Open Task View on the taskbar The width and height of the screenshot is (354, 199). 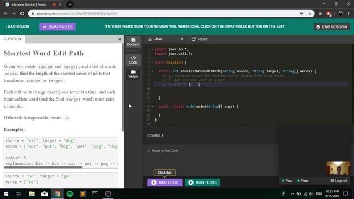tap(19, 194)
